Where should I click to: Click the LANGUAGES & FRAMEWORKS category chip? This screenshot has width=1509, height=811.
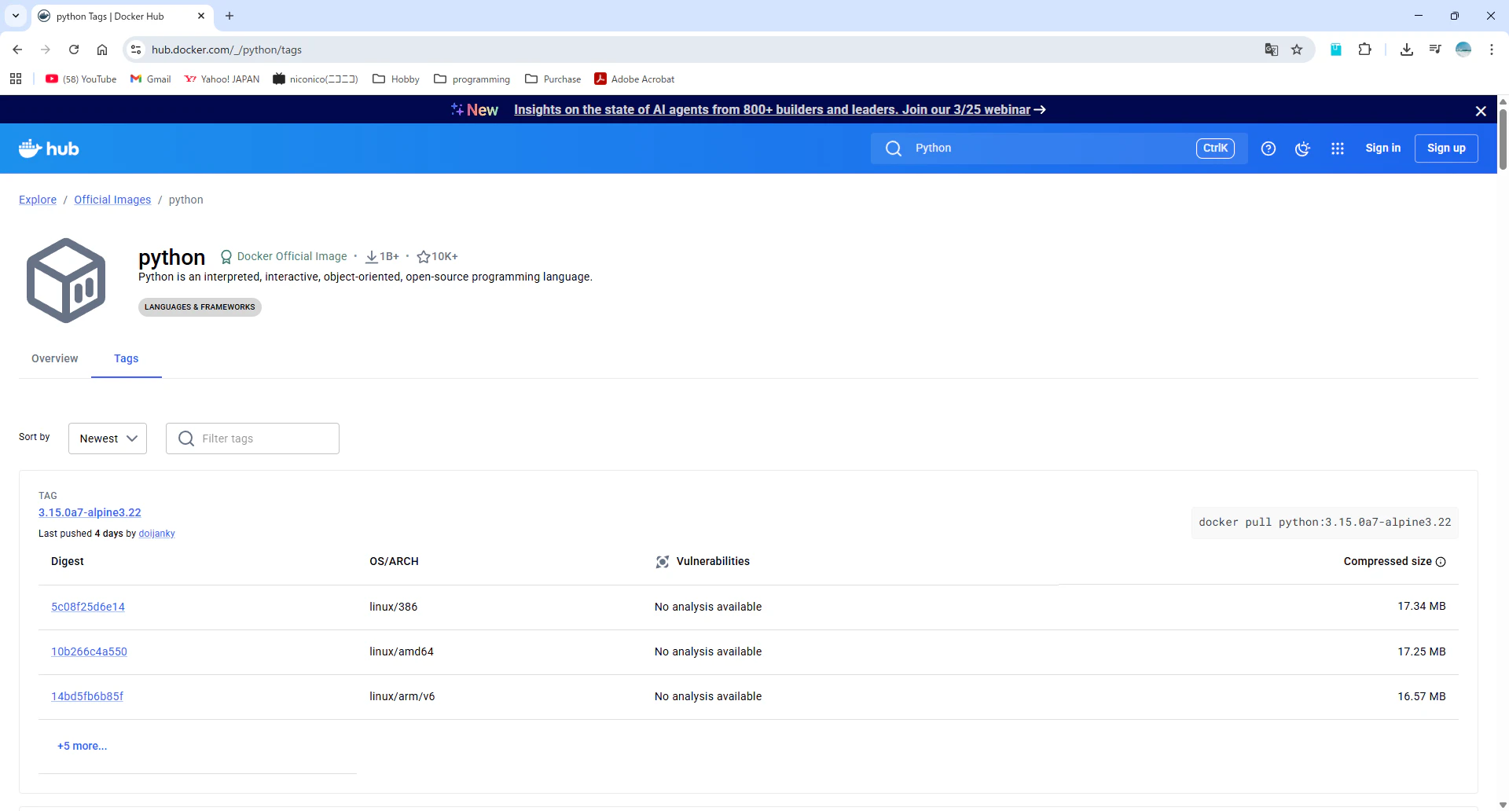(x=200, y=307)
